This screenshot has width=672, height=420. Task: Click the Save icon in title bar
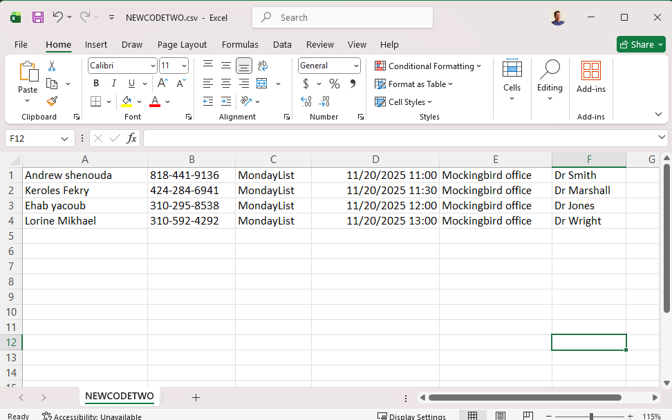tap(38, 17)
